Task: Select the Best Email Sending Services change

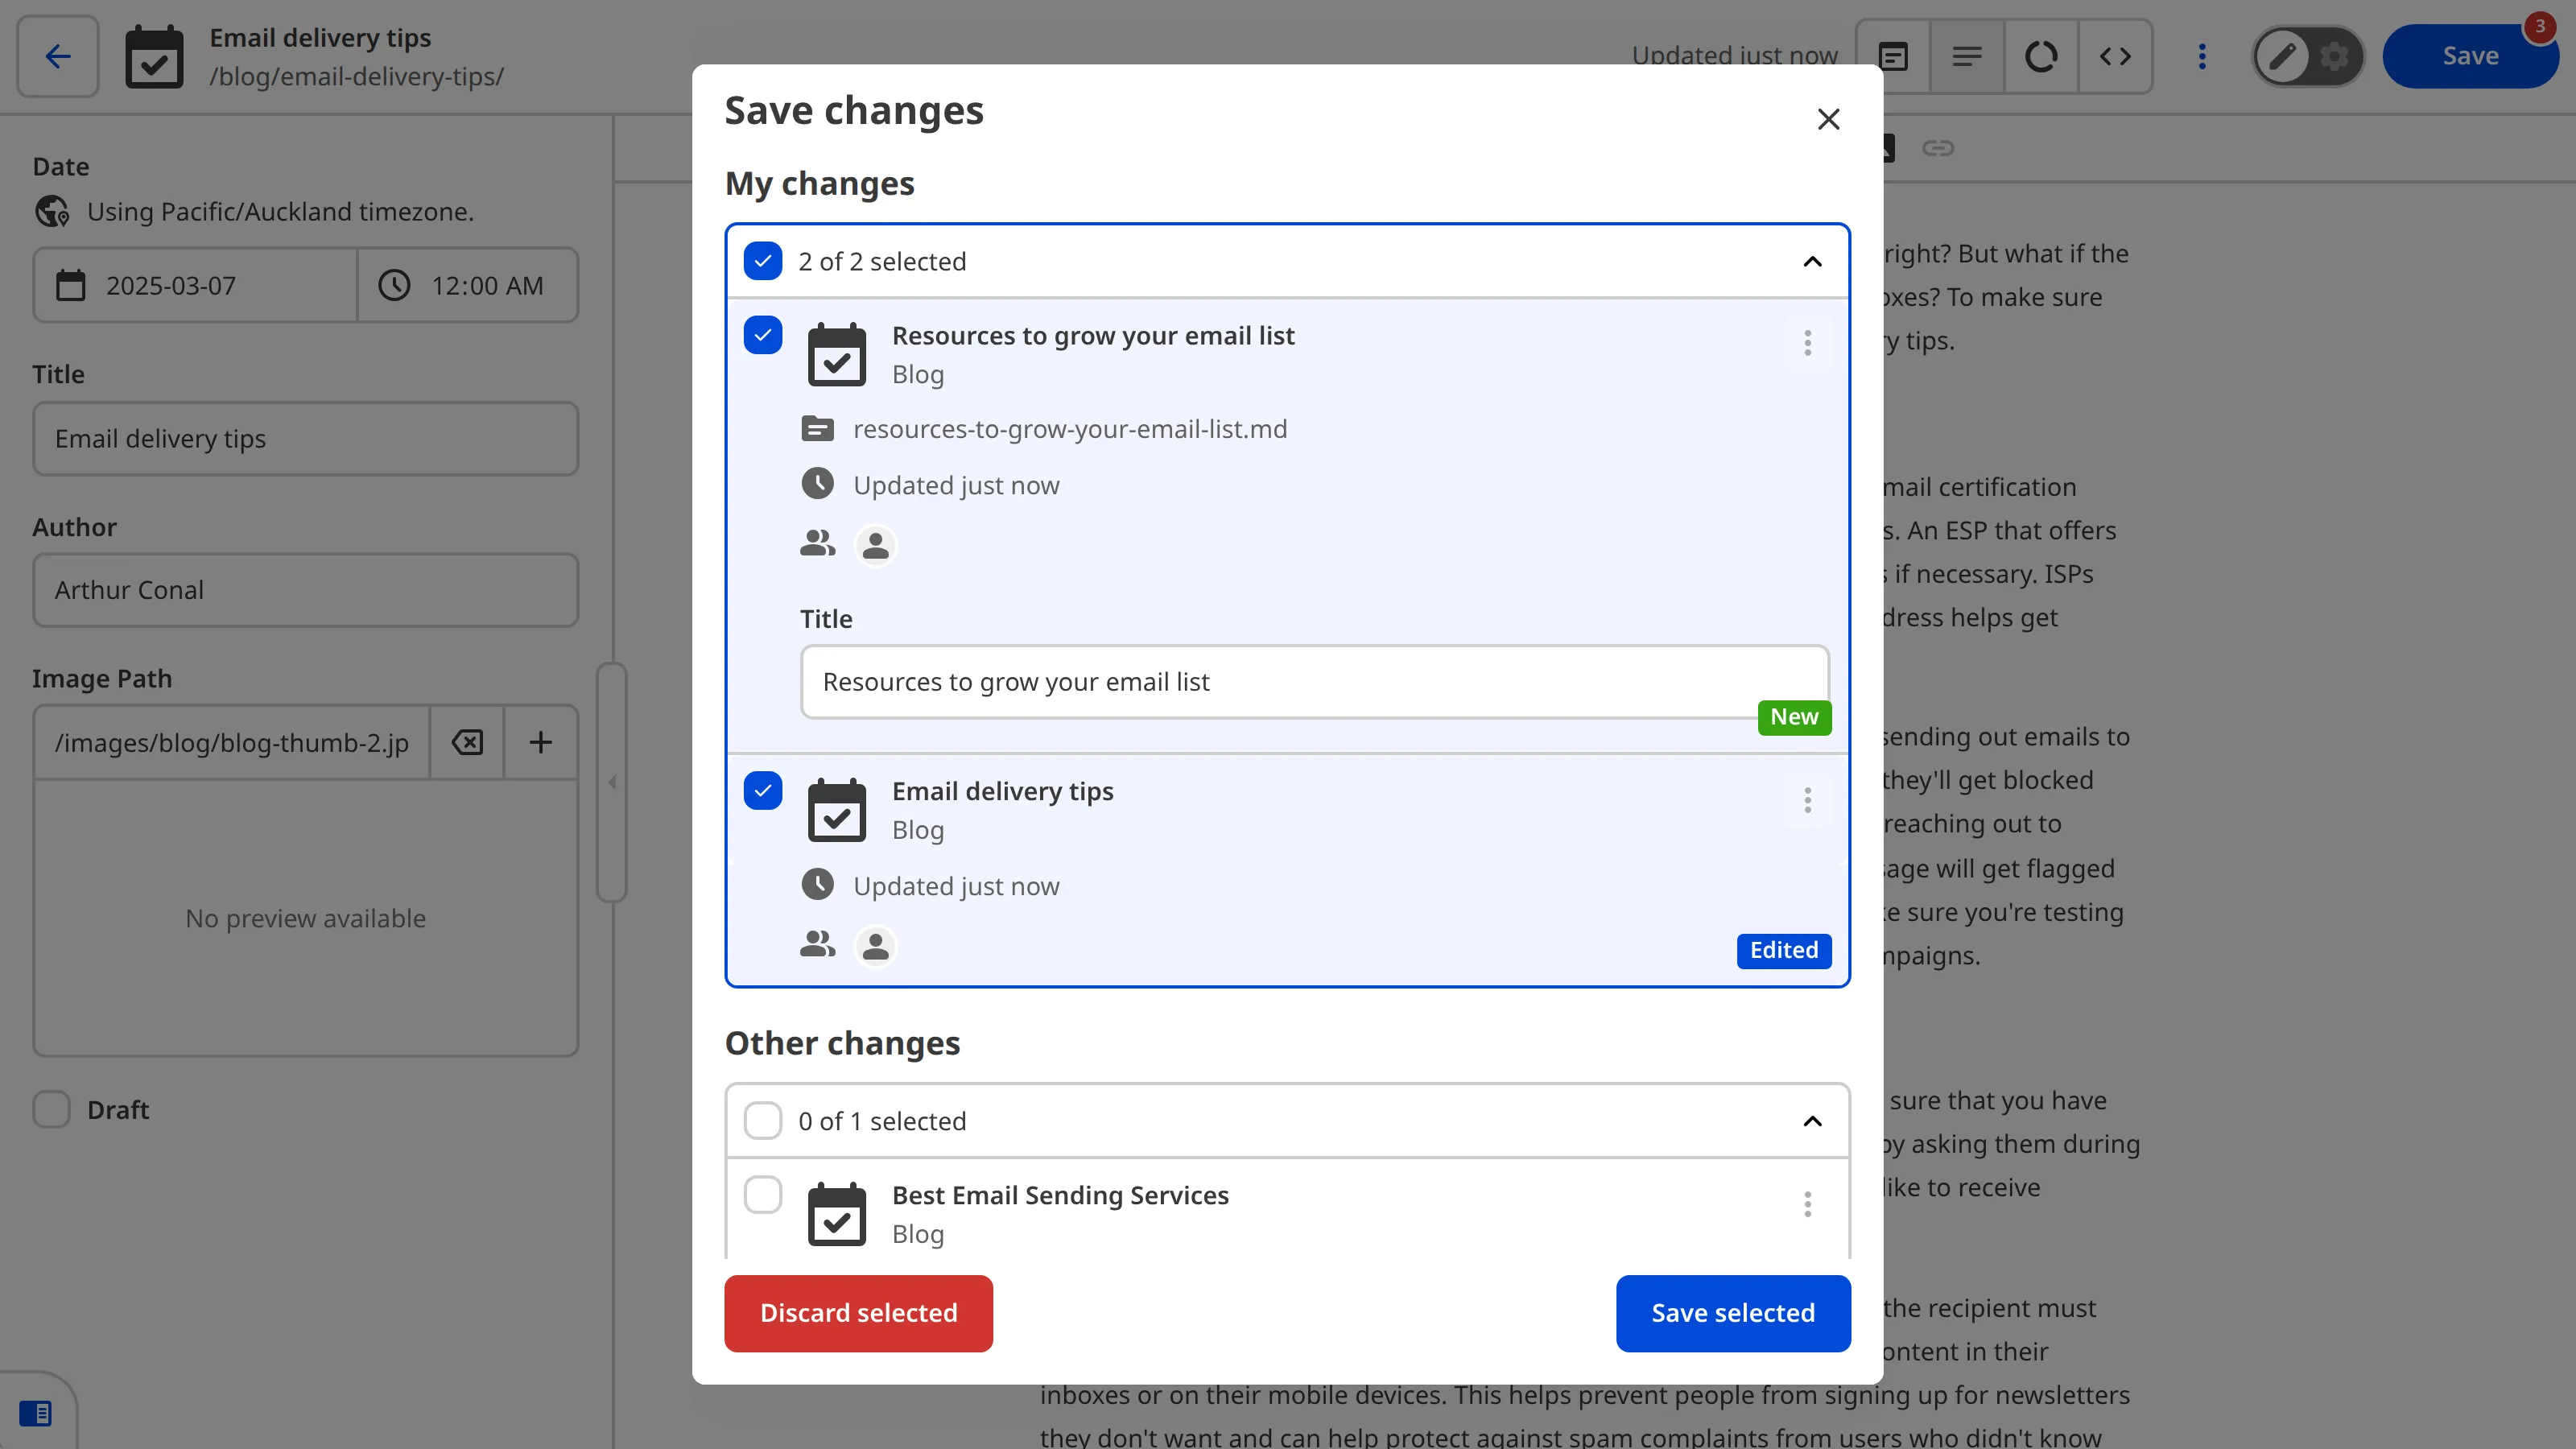Action: pos(763,1194)
